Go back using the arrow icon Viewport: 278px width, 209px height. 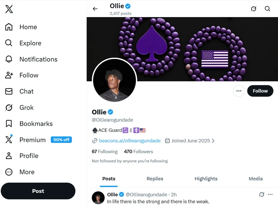click(x=95, y=9)
